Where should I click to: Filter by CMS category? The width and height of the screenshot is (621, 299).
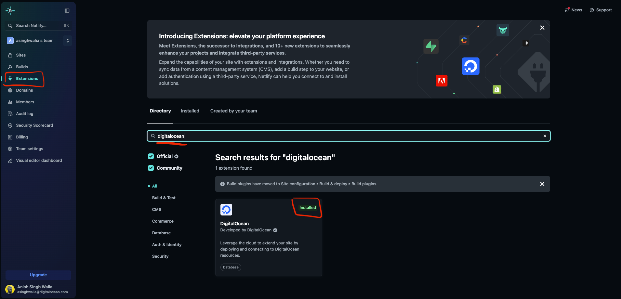(x=157, y=210)
